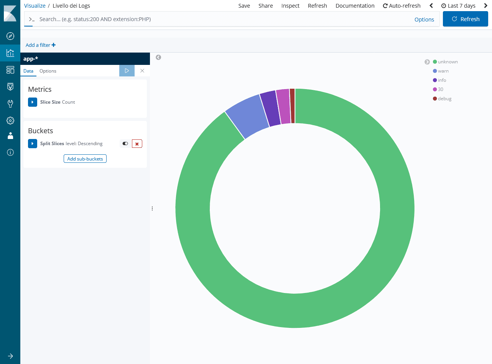Discard changes with the X icon
This screenshot has height=364, width=492.
tap(142, 71)
